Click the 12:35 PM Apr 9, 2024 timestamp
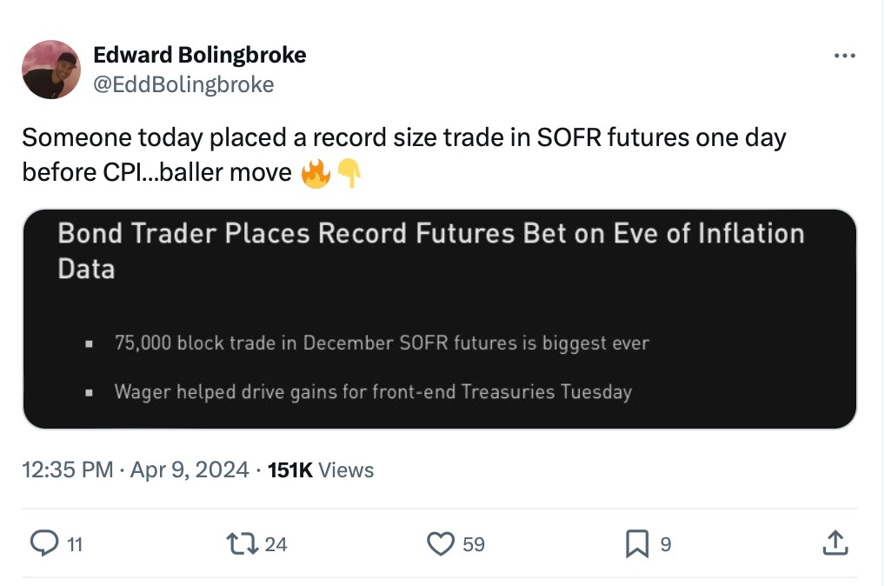The height and width of the screenshot is (586, 885). [136, 470]
